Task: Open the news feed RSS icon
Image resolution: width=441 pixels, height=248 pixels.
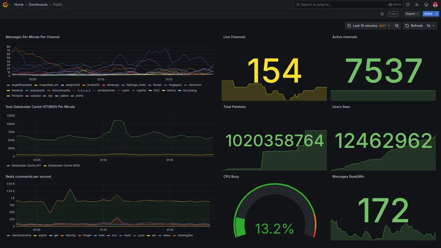Action: point(417,4)
